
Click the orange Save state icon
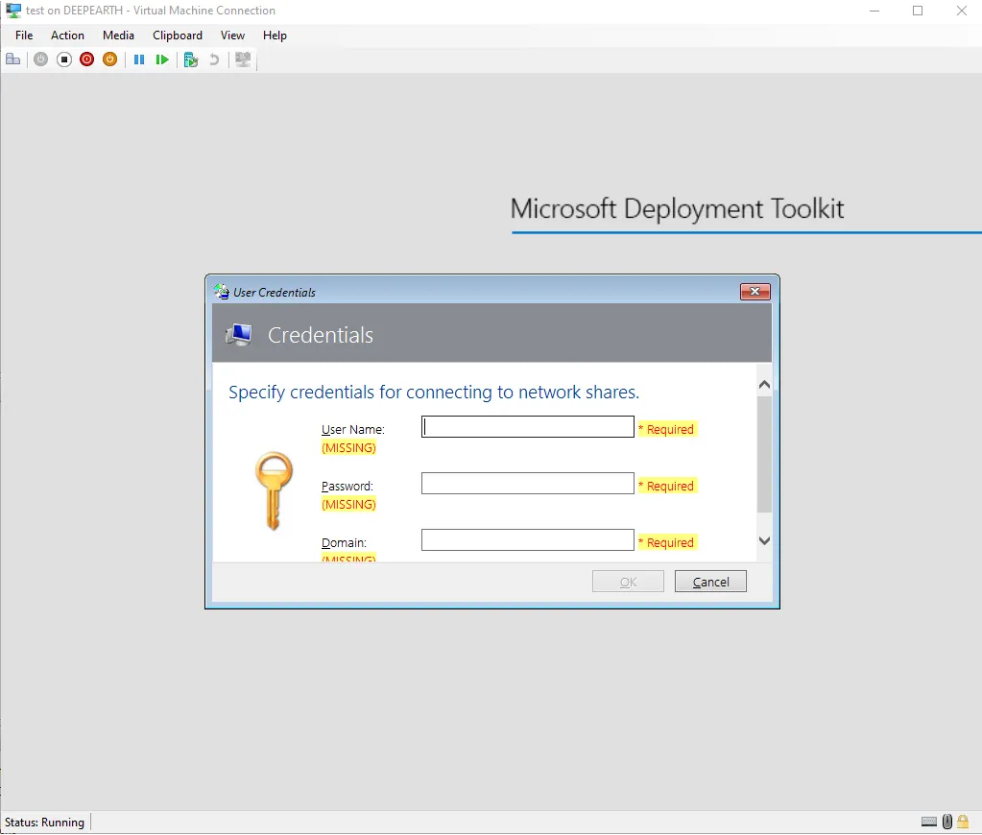pyautogui.click(x=109, y=60)
